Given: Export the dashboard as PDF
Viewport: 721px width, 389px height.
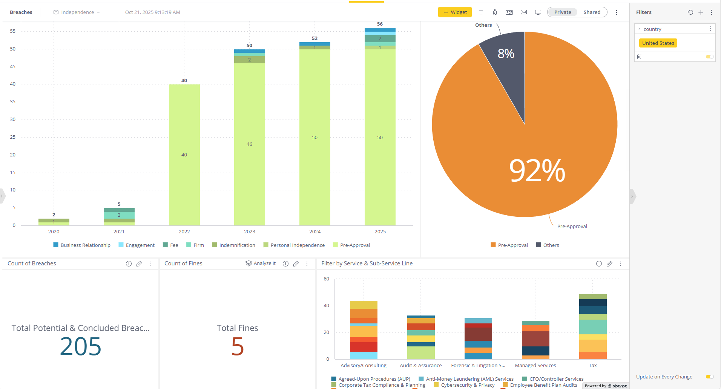Looking at the screenshot, I should point(509,12).
